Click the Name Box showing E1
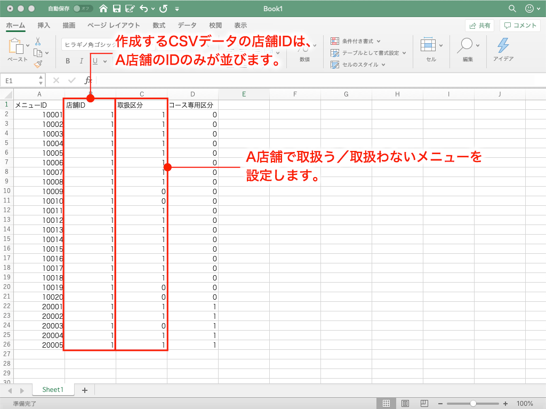This screenshot has width=546, height=409. point(23,81)
